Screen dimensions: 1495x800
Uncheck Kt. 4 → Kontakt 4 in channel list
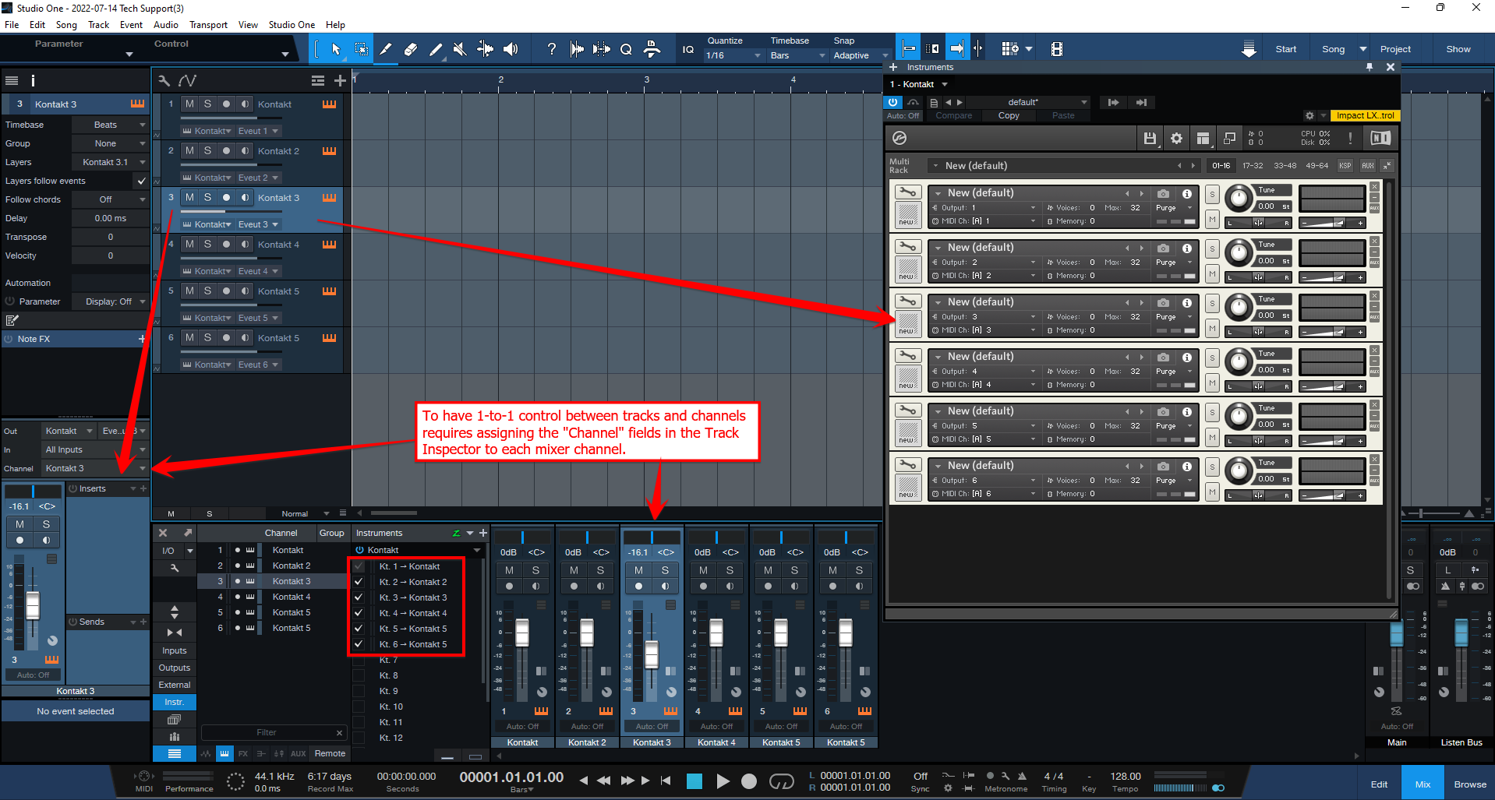coord(358,613)
